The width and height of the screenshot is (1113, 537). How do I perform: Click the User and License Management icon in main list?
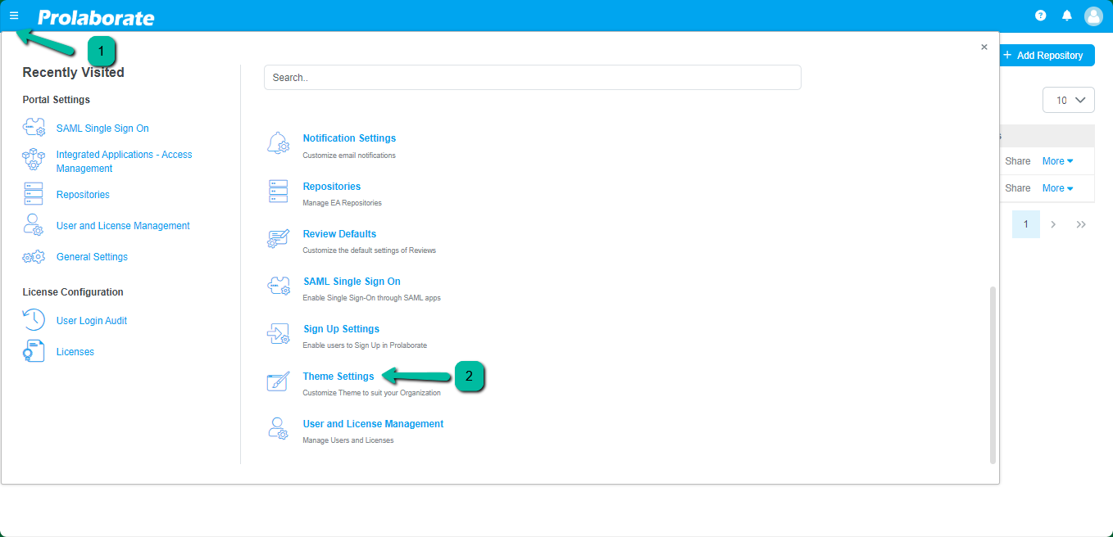coord(279,429)
